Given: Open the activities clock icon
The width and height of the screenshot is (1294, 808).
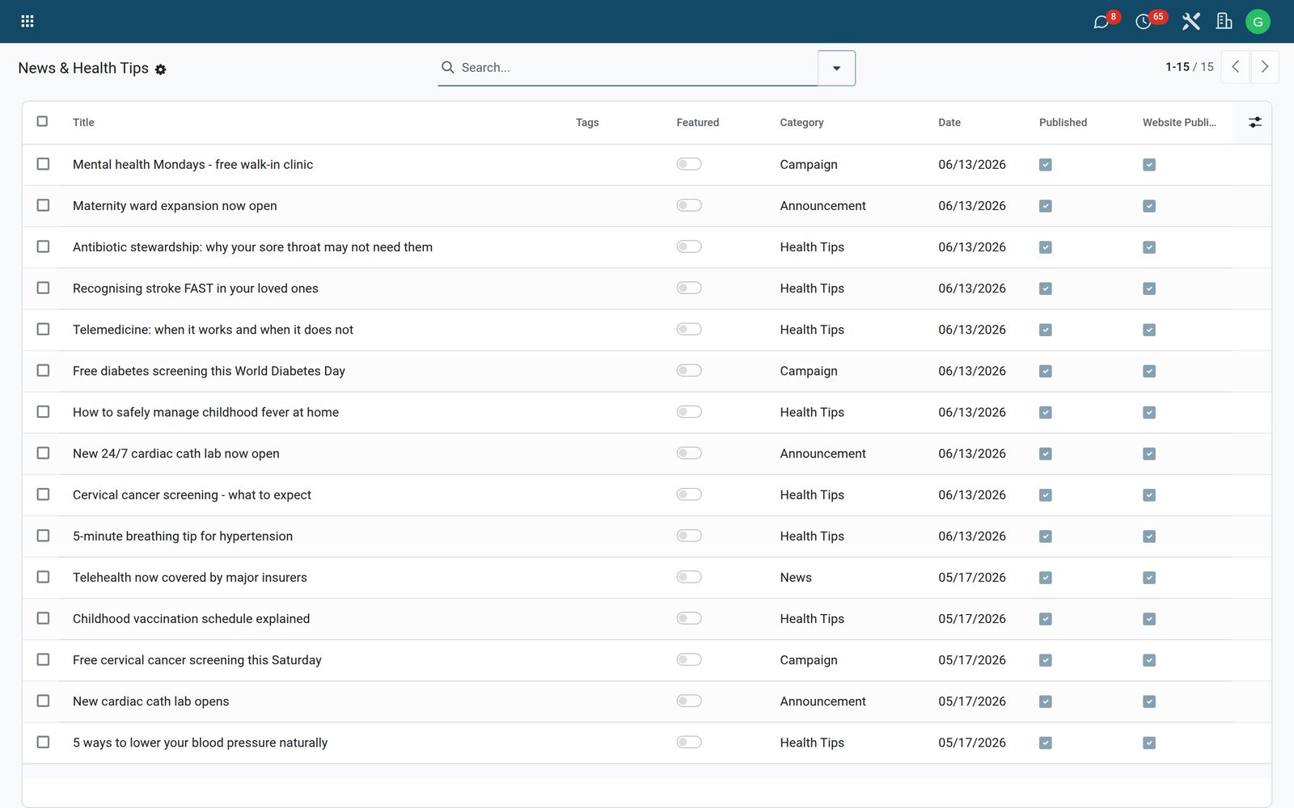Looking at the screenshot, I should click(1143, 22).
